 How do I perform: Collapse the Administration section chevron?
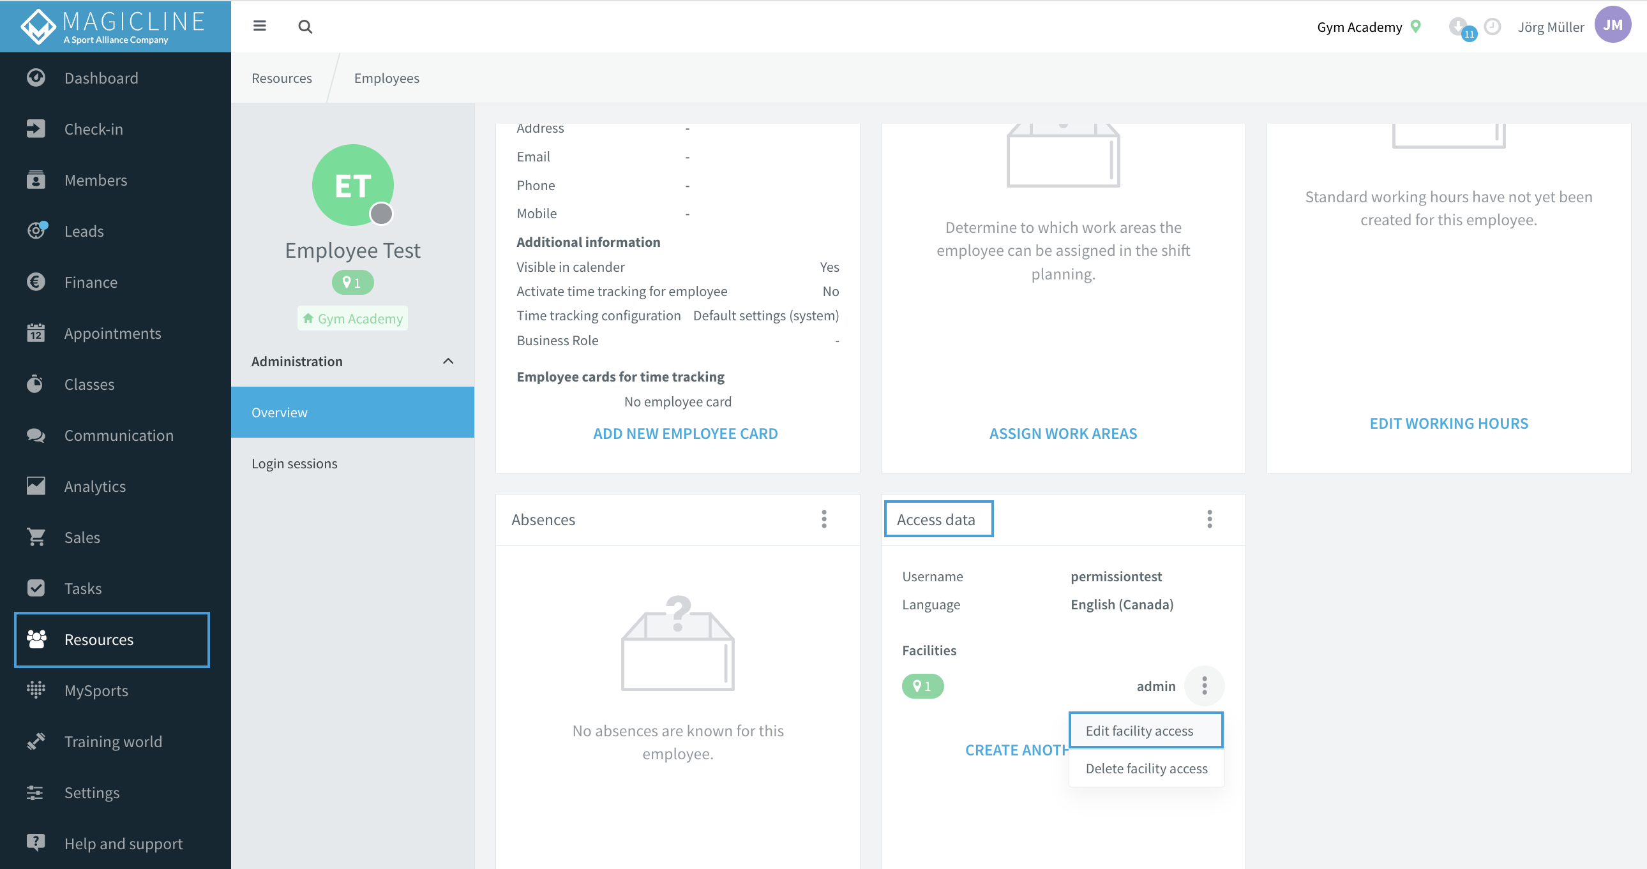[x=448, y=362]
